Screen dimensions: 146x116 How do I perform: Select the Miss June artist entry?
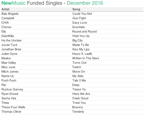(8, 67)
